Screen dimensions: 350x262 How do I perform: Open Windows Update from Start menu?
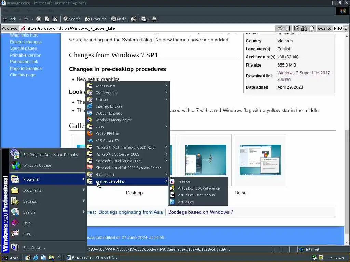(x=48, y=165)
